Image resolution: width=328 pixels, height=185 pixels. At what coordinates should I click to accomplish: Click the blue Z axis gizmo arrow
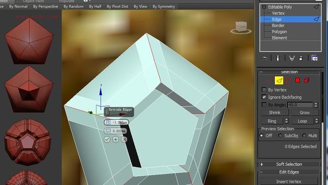(x=101, y=92)
